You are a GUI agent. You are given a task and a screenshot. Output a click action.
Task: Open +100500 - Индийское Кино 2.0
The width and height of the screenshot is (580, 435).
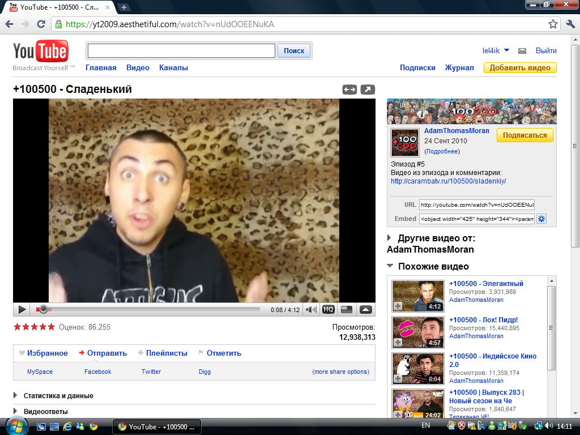[493, 360]
